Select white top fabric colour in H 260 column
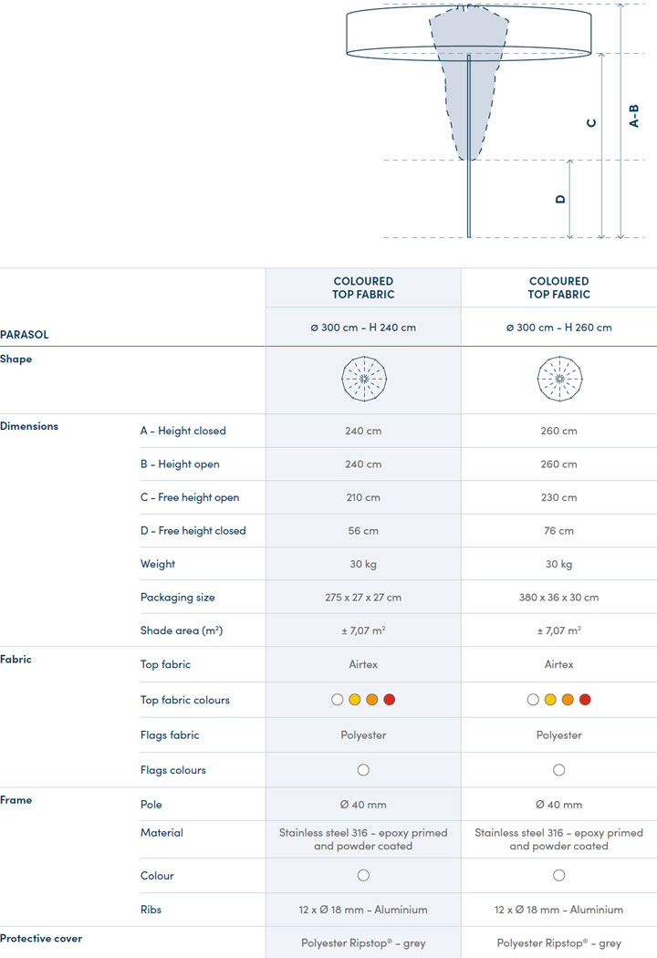Viewport: 657px width, 958px height. [533, 700]
